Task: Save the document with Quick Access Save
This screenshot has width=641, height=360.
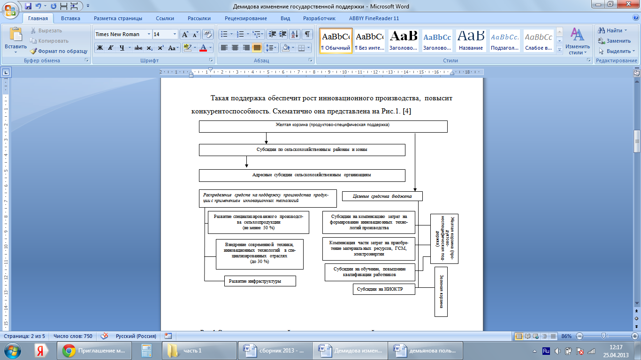Action: [28, 6]
